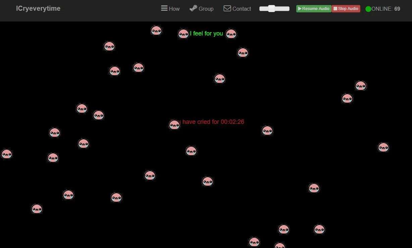Viewport: 412px width, 248px height.
Task: Click the Resume Audio button
Action: [x=314, y=9]
